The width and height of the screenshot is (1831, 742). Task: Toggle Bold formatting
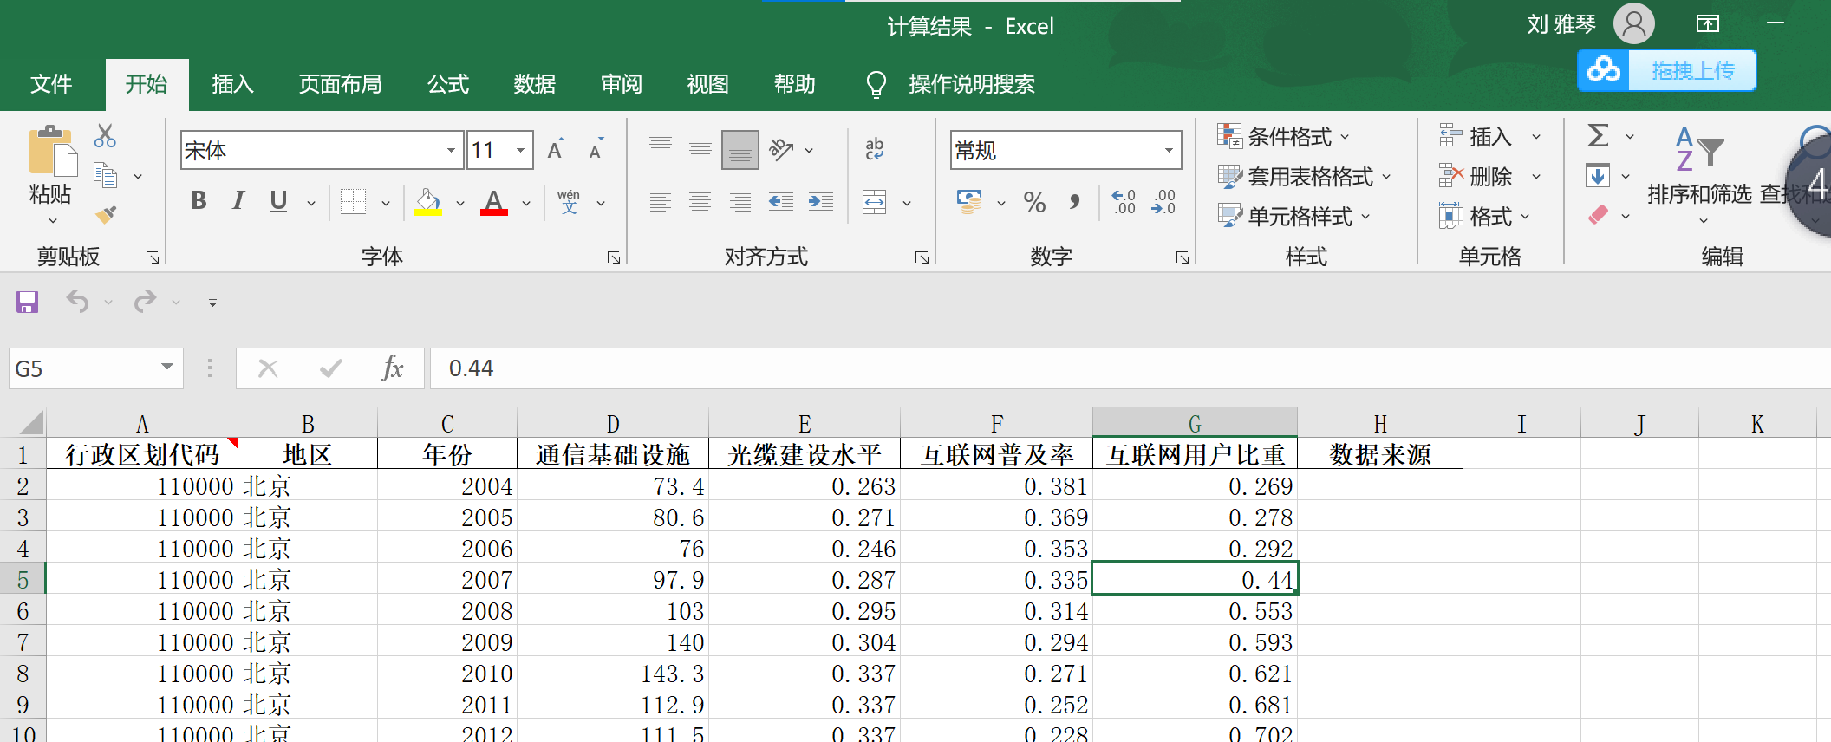(x=199, y=202)
